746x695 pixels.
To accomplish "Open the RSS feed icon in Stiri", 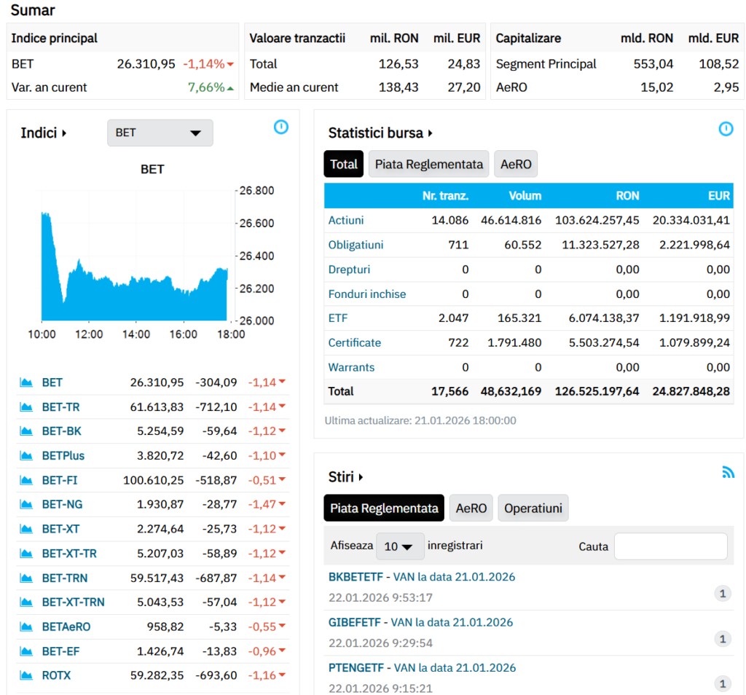I will coord(728,472).
